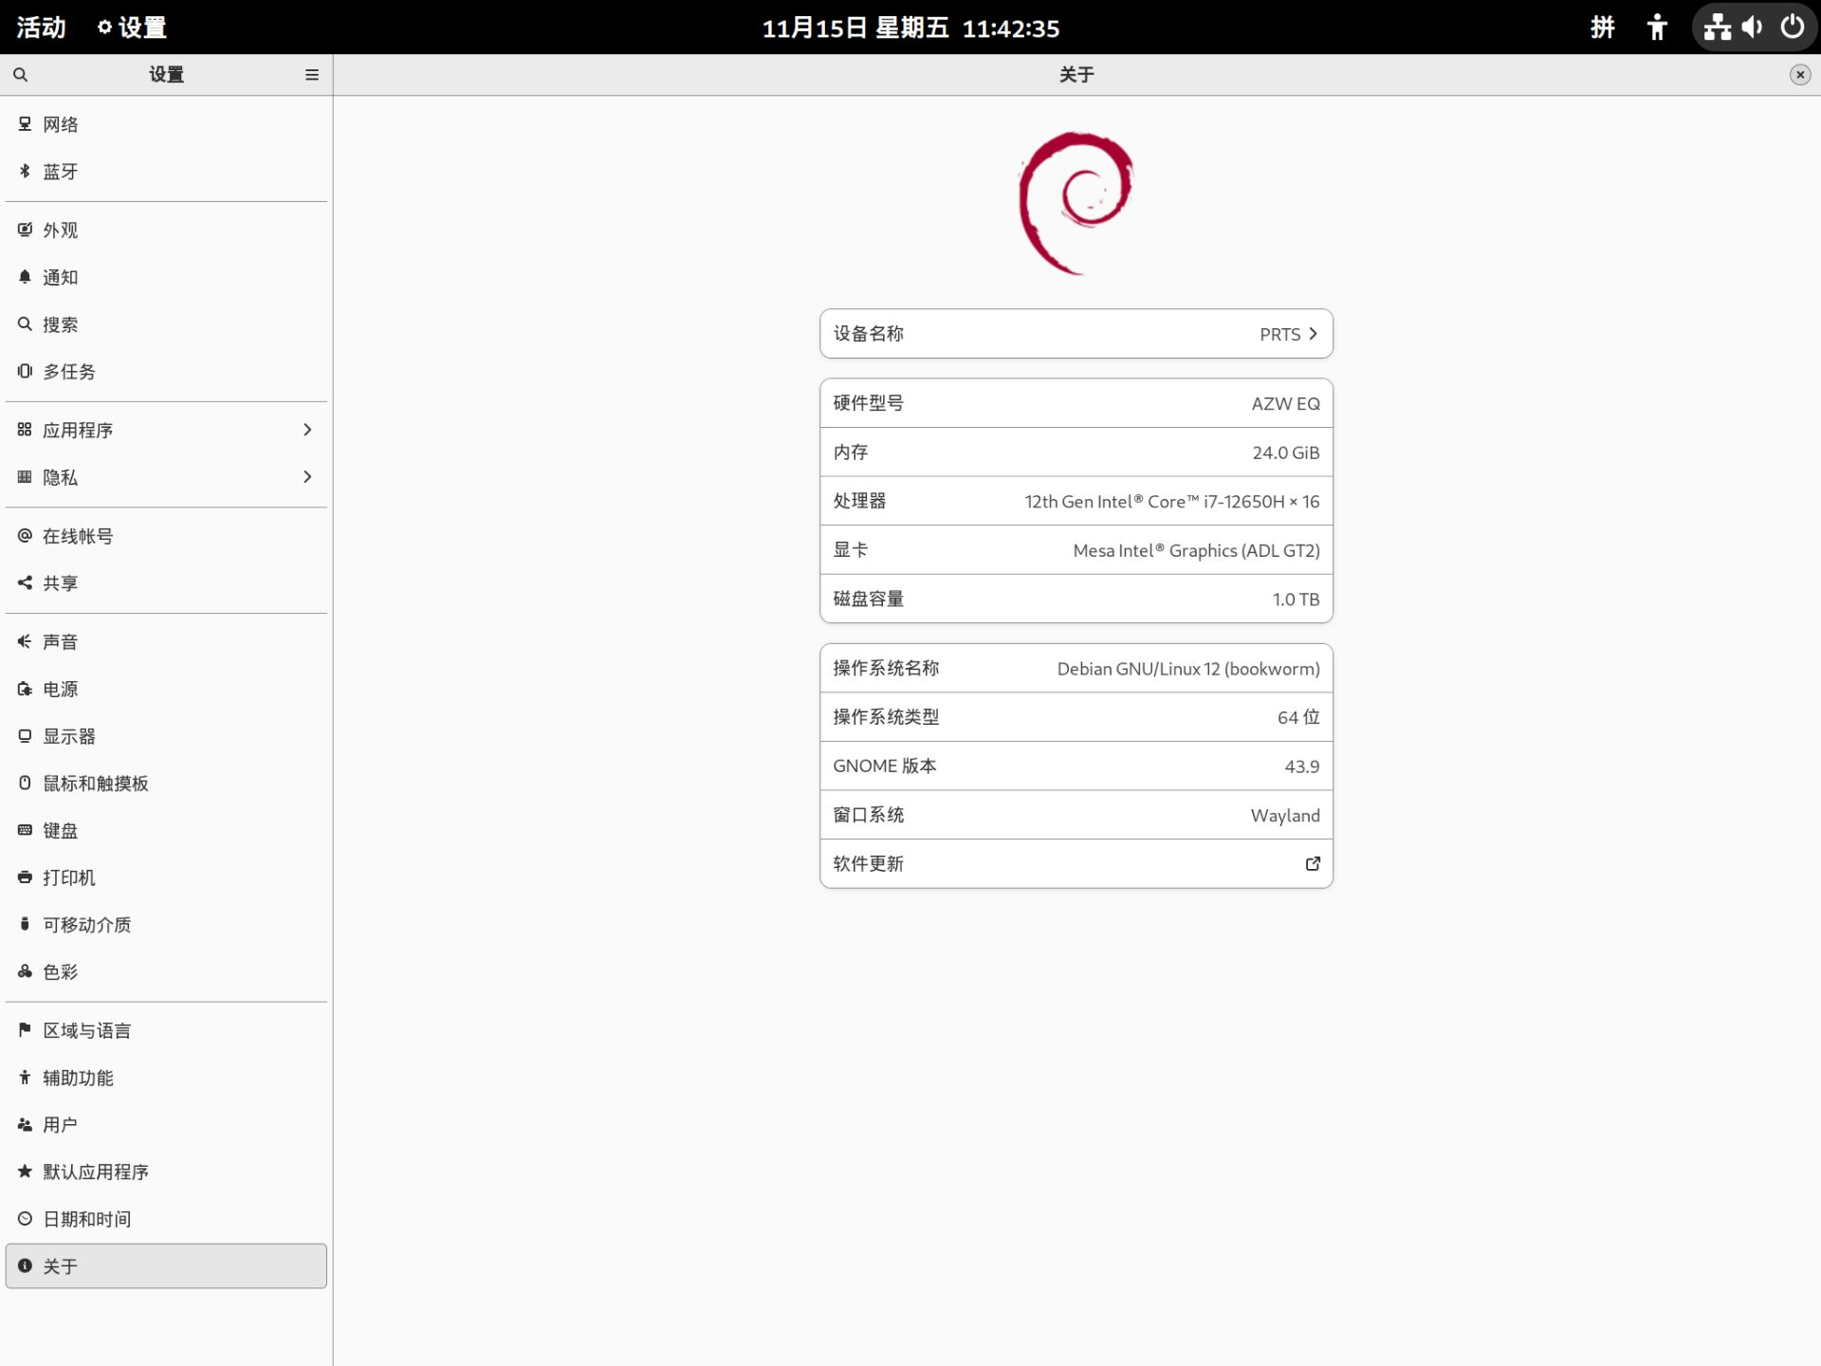Click the Debian swirl logo
Image resolution: width=1821 pixels, height=1366 pixels.
[1076, 203]
